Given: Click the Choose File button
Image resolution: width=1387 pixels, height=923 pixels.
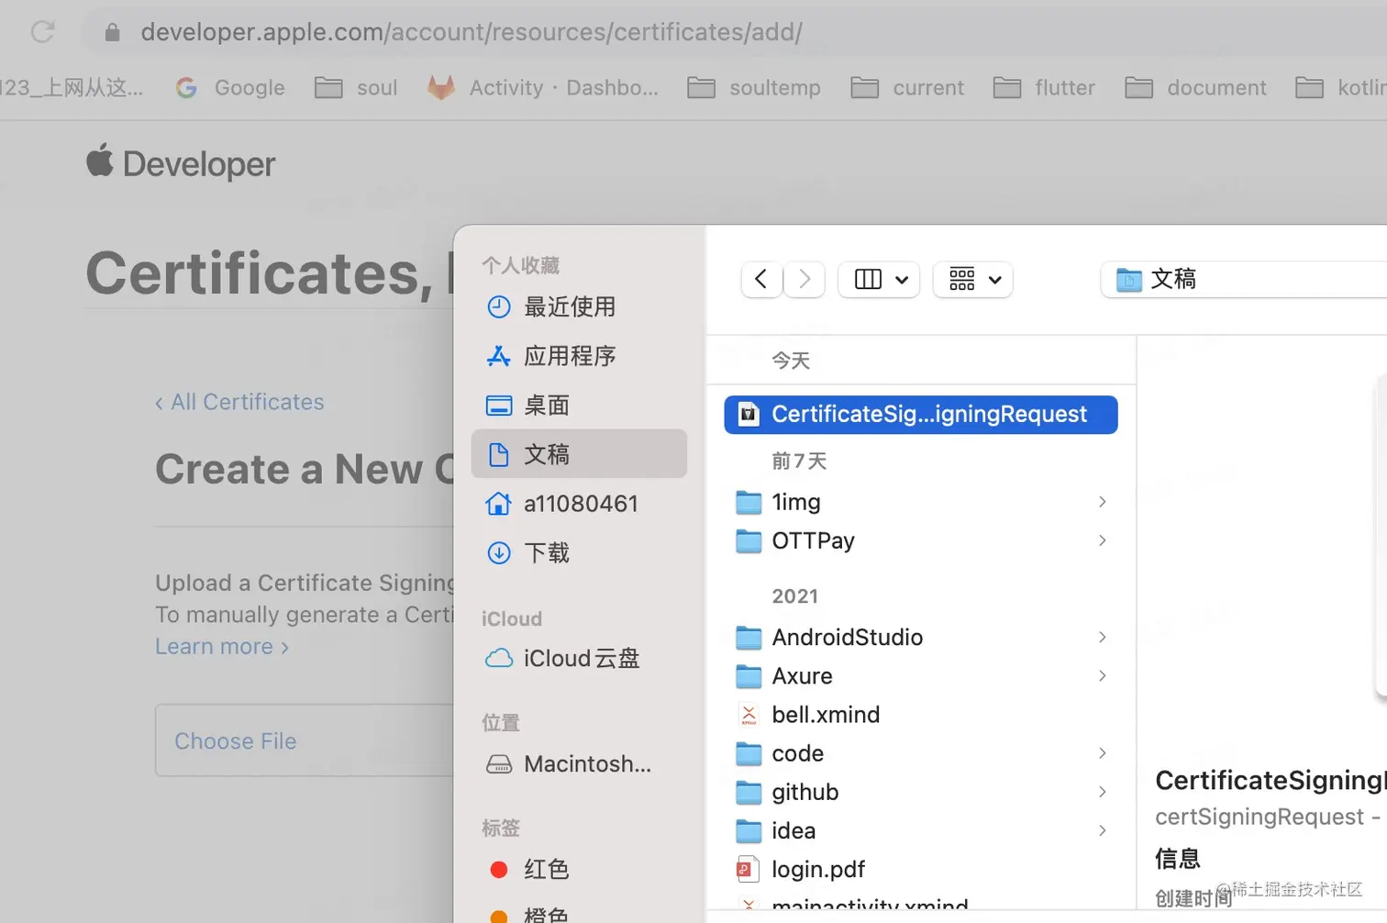Looking at the screenshot, I should (x=236, y=741).
